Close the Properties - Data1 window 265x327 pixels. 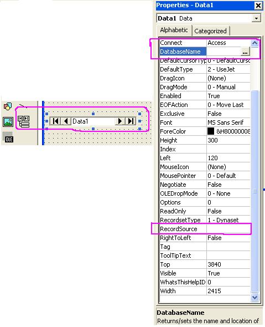pyautogui.click(x=258, y=6)
